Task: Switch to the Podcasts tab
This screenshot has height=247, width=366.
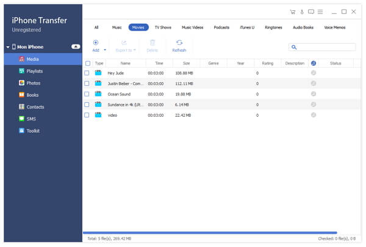Action: click(x=221, y=27)
